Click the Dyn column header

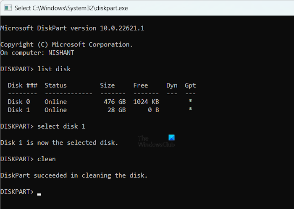(x=172, y=85)
